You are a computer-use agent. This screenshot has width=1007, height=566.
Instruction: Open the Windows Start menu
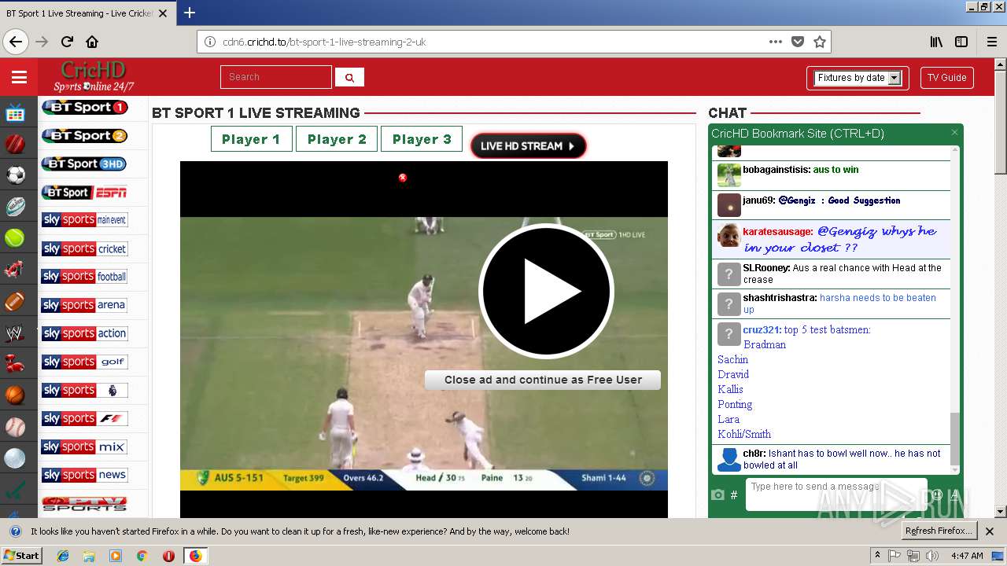[x=21, y=555]
